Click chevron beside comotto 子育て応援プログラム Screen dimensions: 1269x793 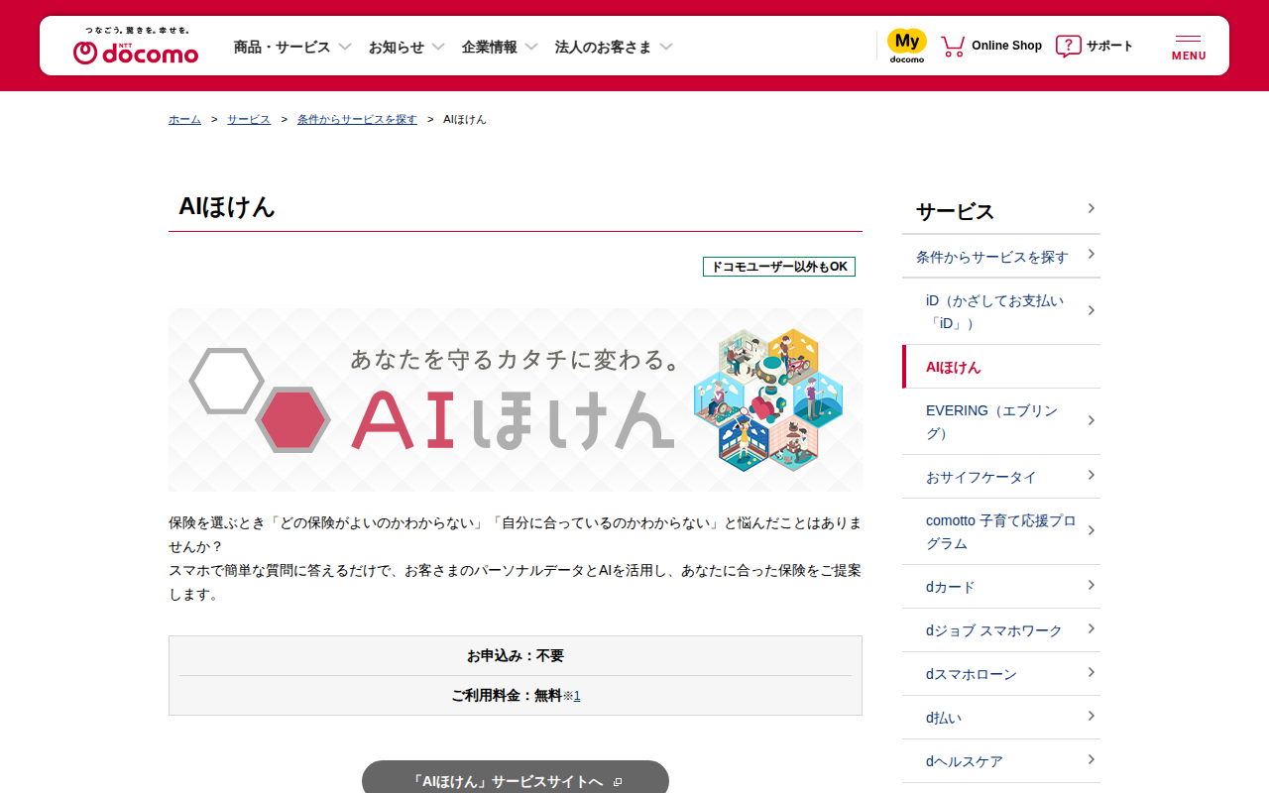point(1091,530)
